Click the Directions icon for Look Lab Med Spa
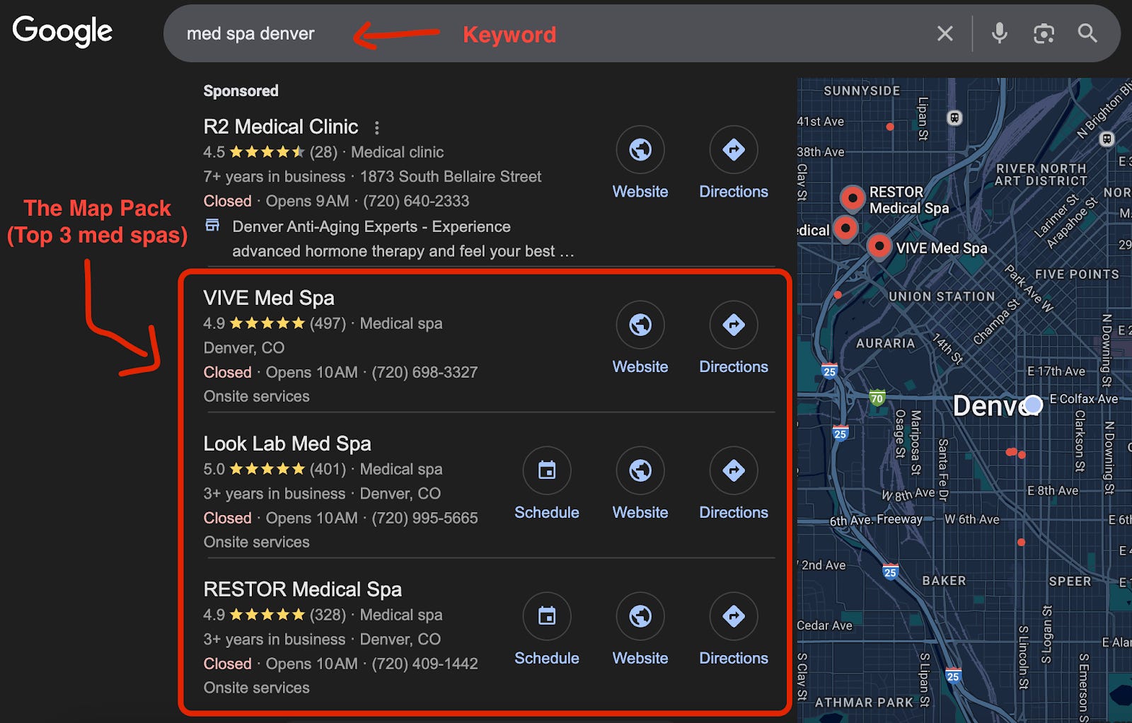Screen dimensions: 1132x723 tap(734, 470)
